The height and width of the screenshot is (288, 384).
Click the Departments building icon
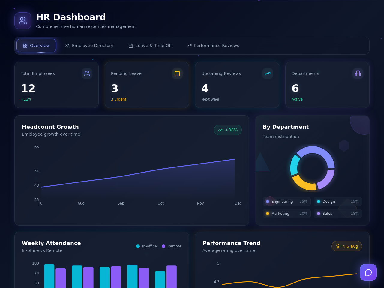[358, 73]
